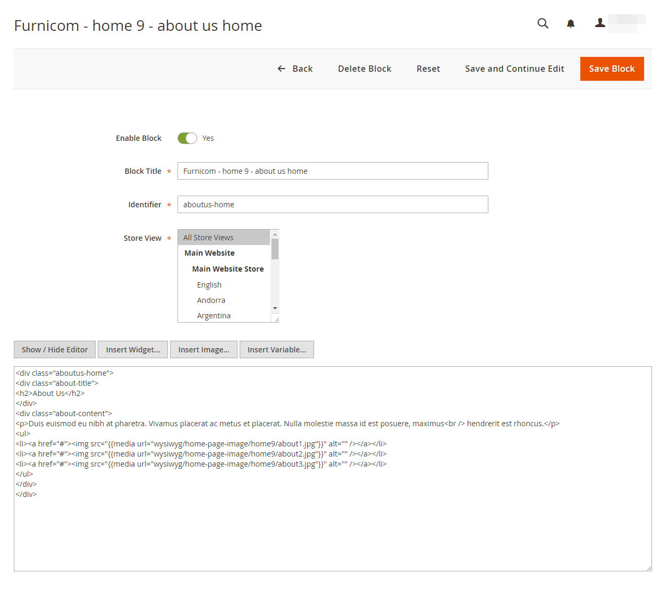Click into the Identifier input field
This screenshot has width=668, height=599.
333,205
